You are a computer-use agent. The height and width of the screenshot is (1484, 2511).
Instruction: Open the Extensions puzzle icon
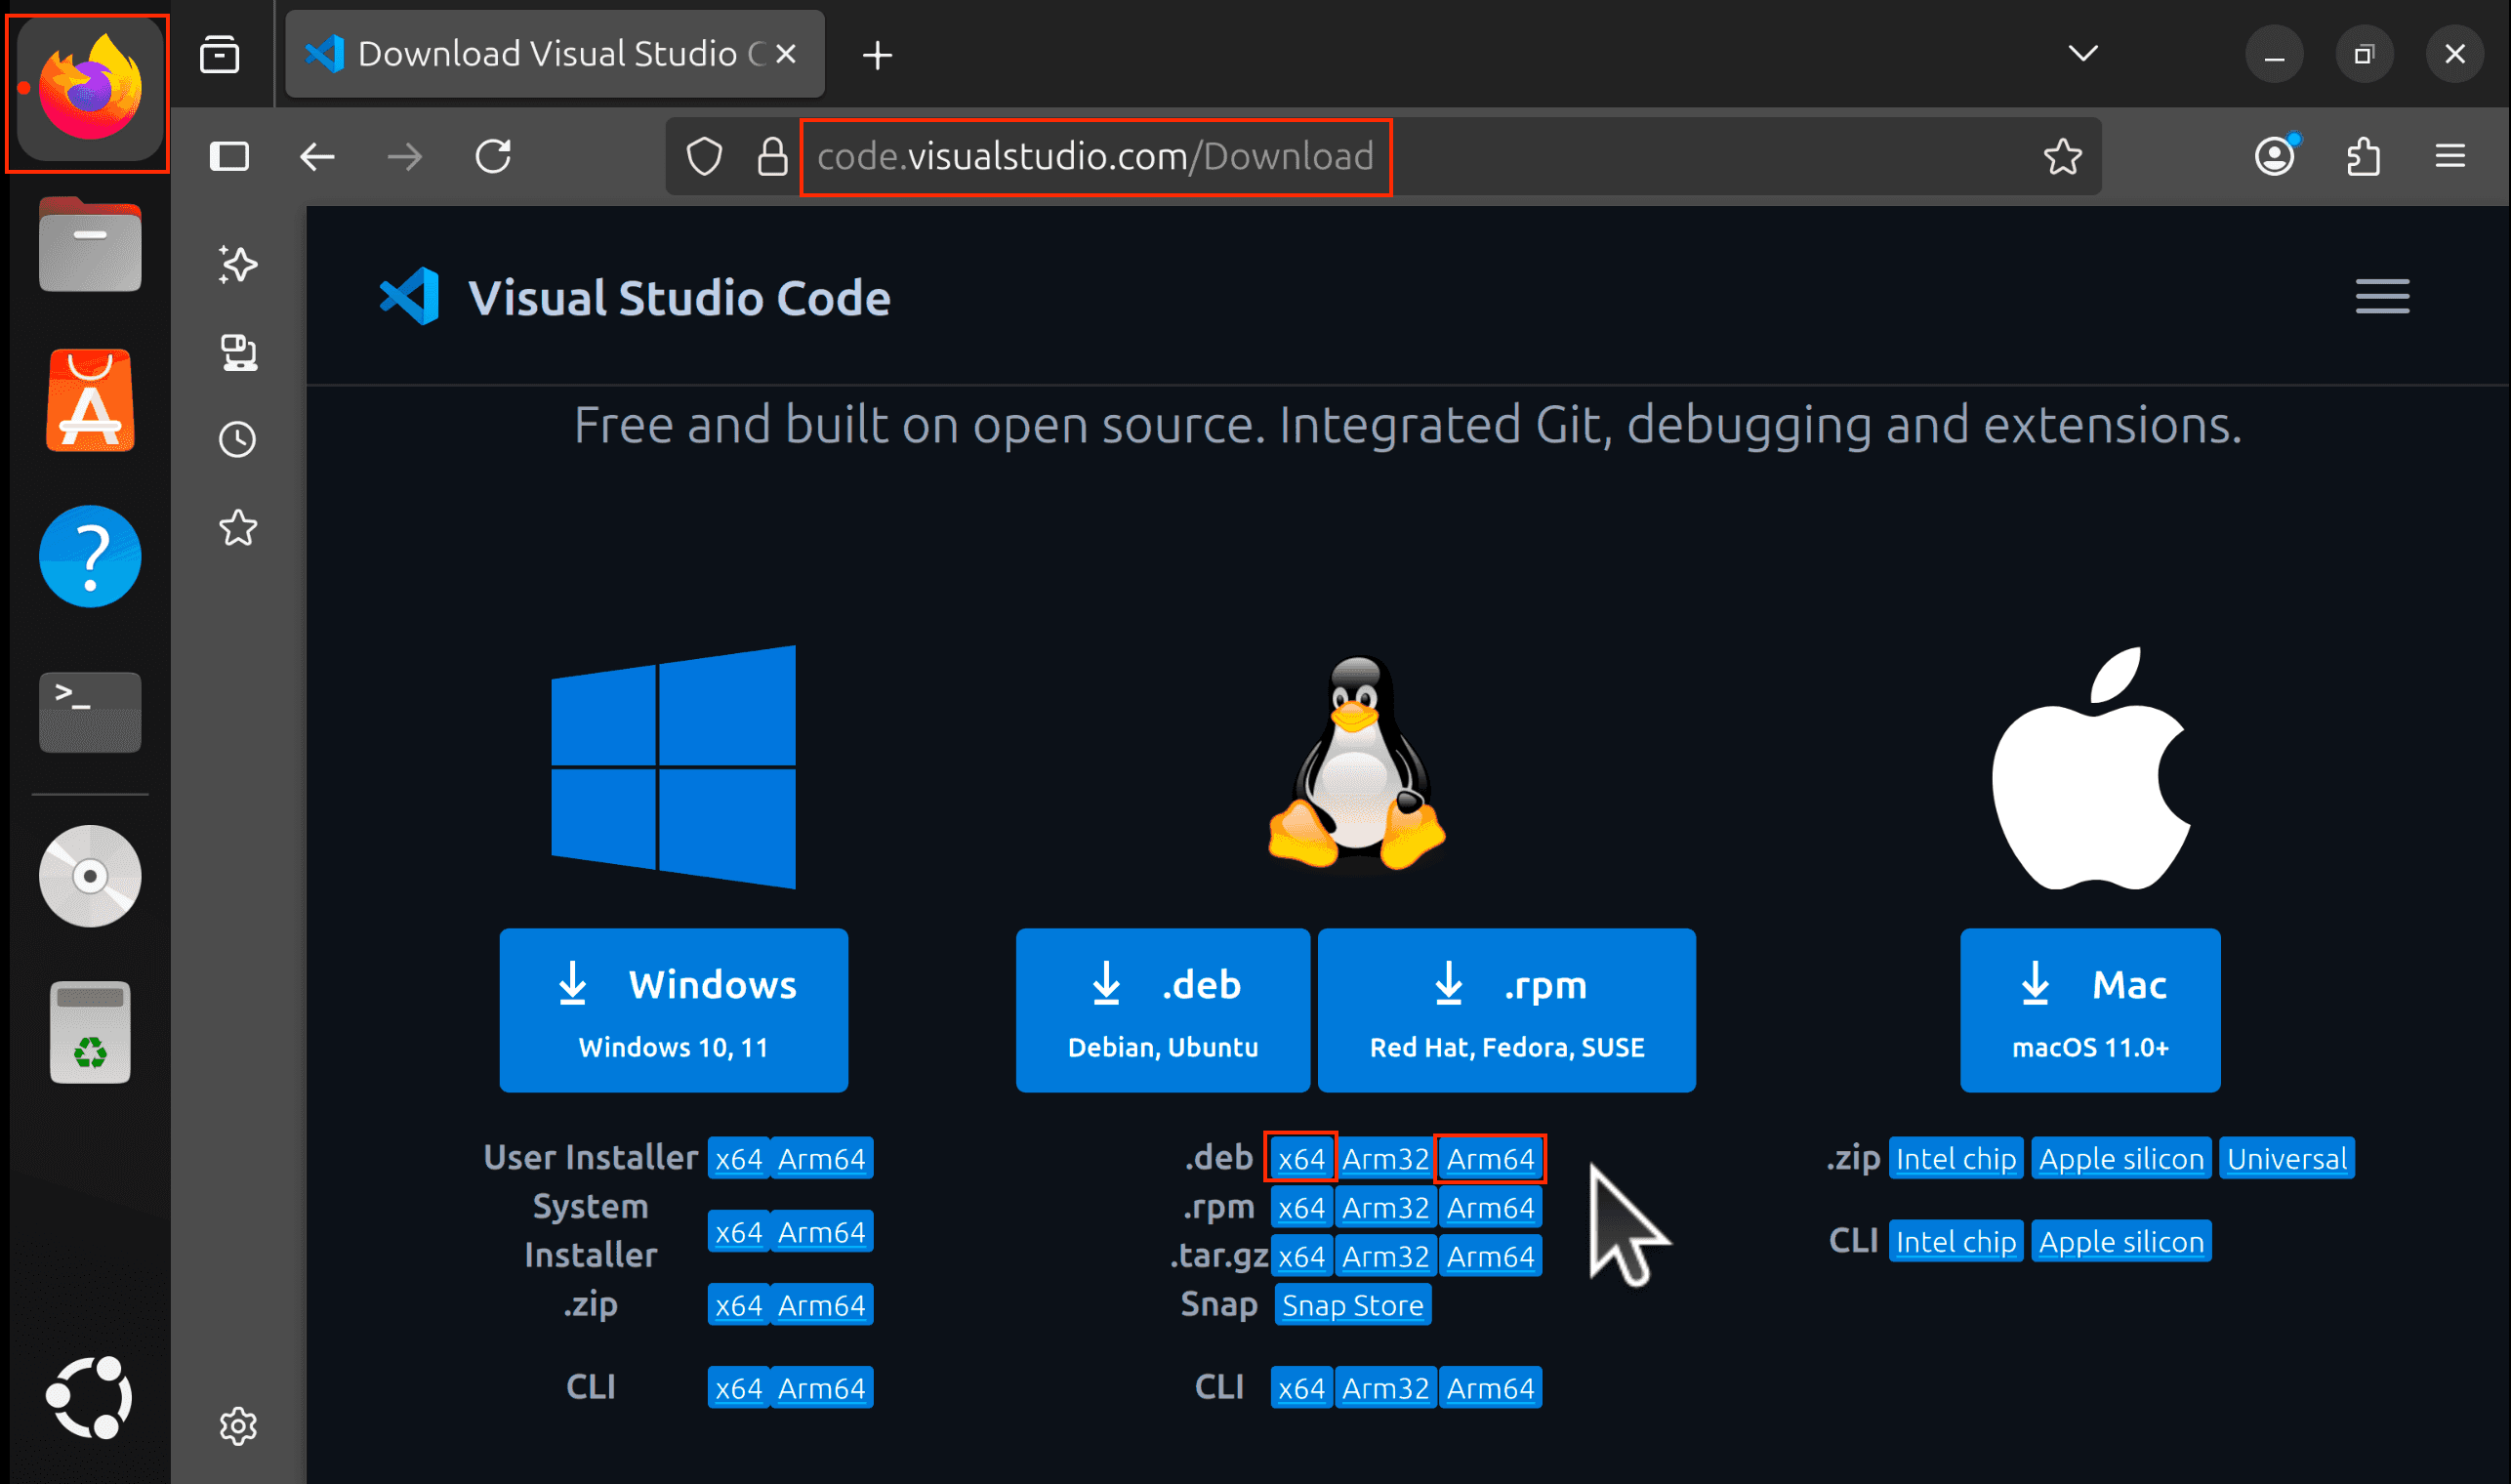[x=2363, y=156]
